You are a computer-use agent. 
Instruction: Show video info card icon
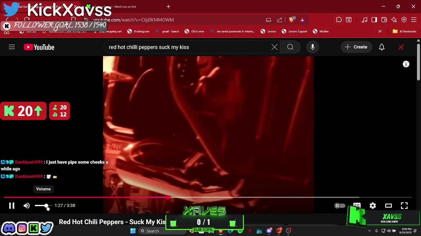click(x=406, y=64)
